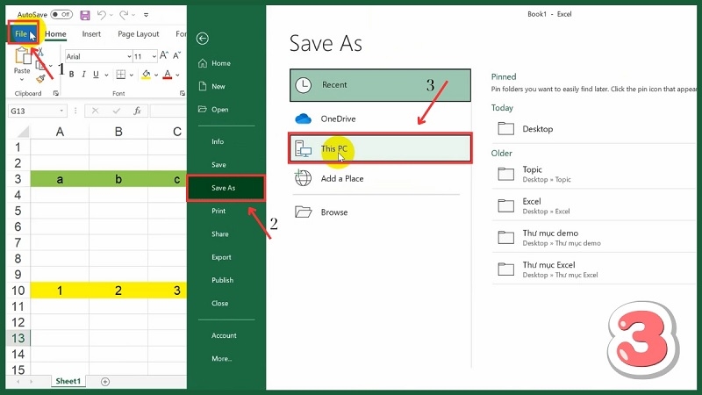This screenshot has height=395, width=702.
Task: Open the font size 11 dropdown
Action: coord(154,56)
